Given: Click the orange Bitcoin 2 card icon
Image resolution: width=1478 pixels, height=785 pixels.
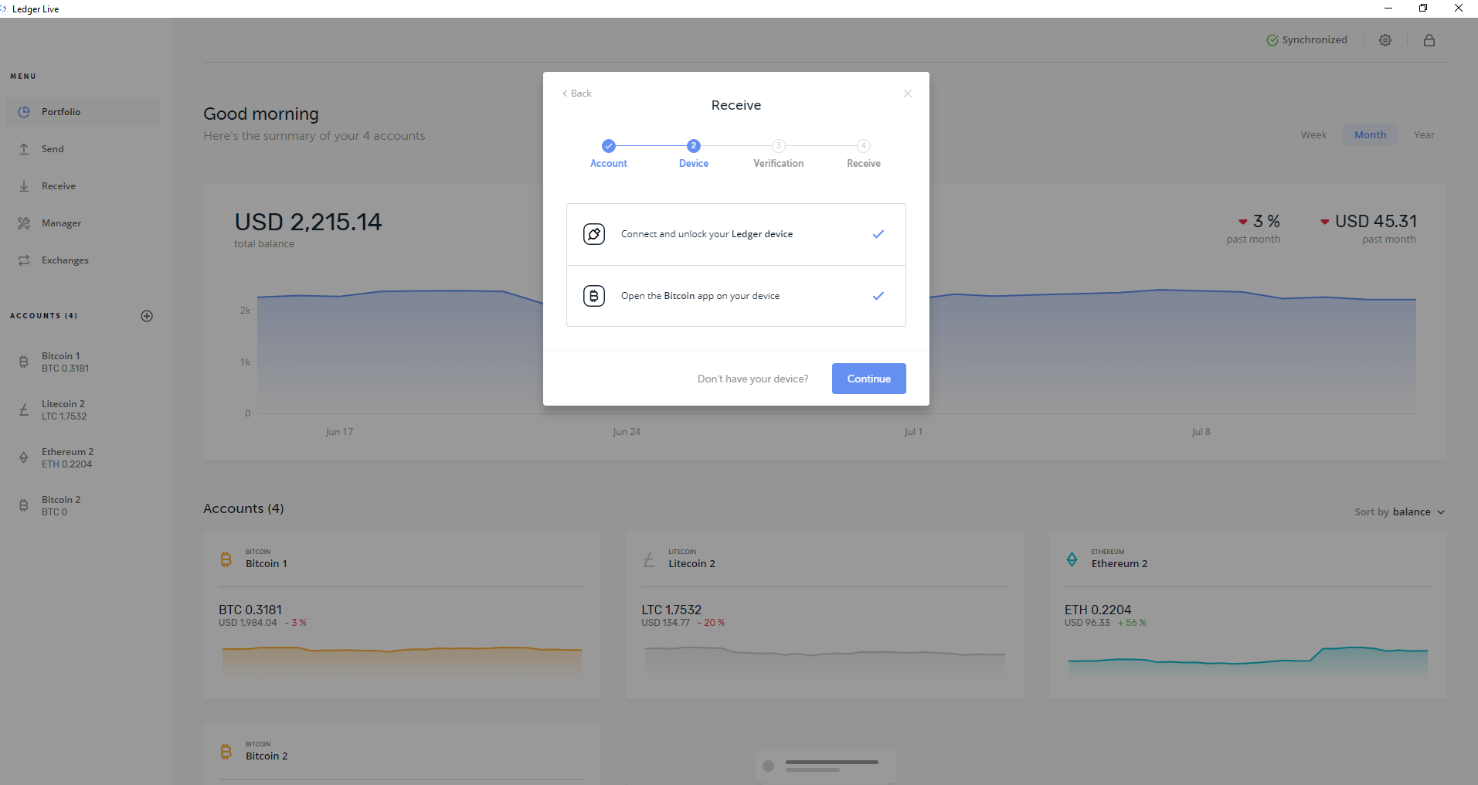Looking at the screenshot, I should [x=226, y=751].
